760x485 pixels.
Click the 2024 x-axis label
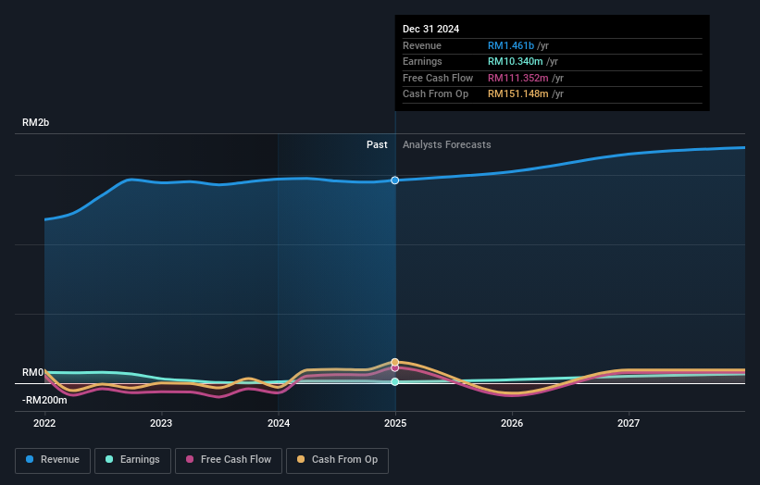point(279,423)
